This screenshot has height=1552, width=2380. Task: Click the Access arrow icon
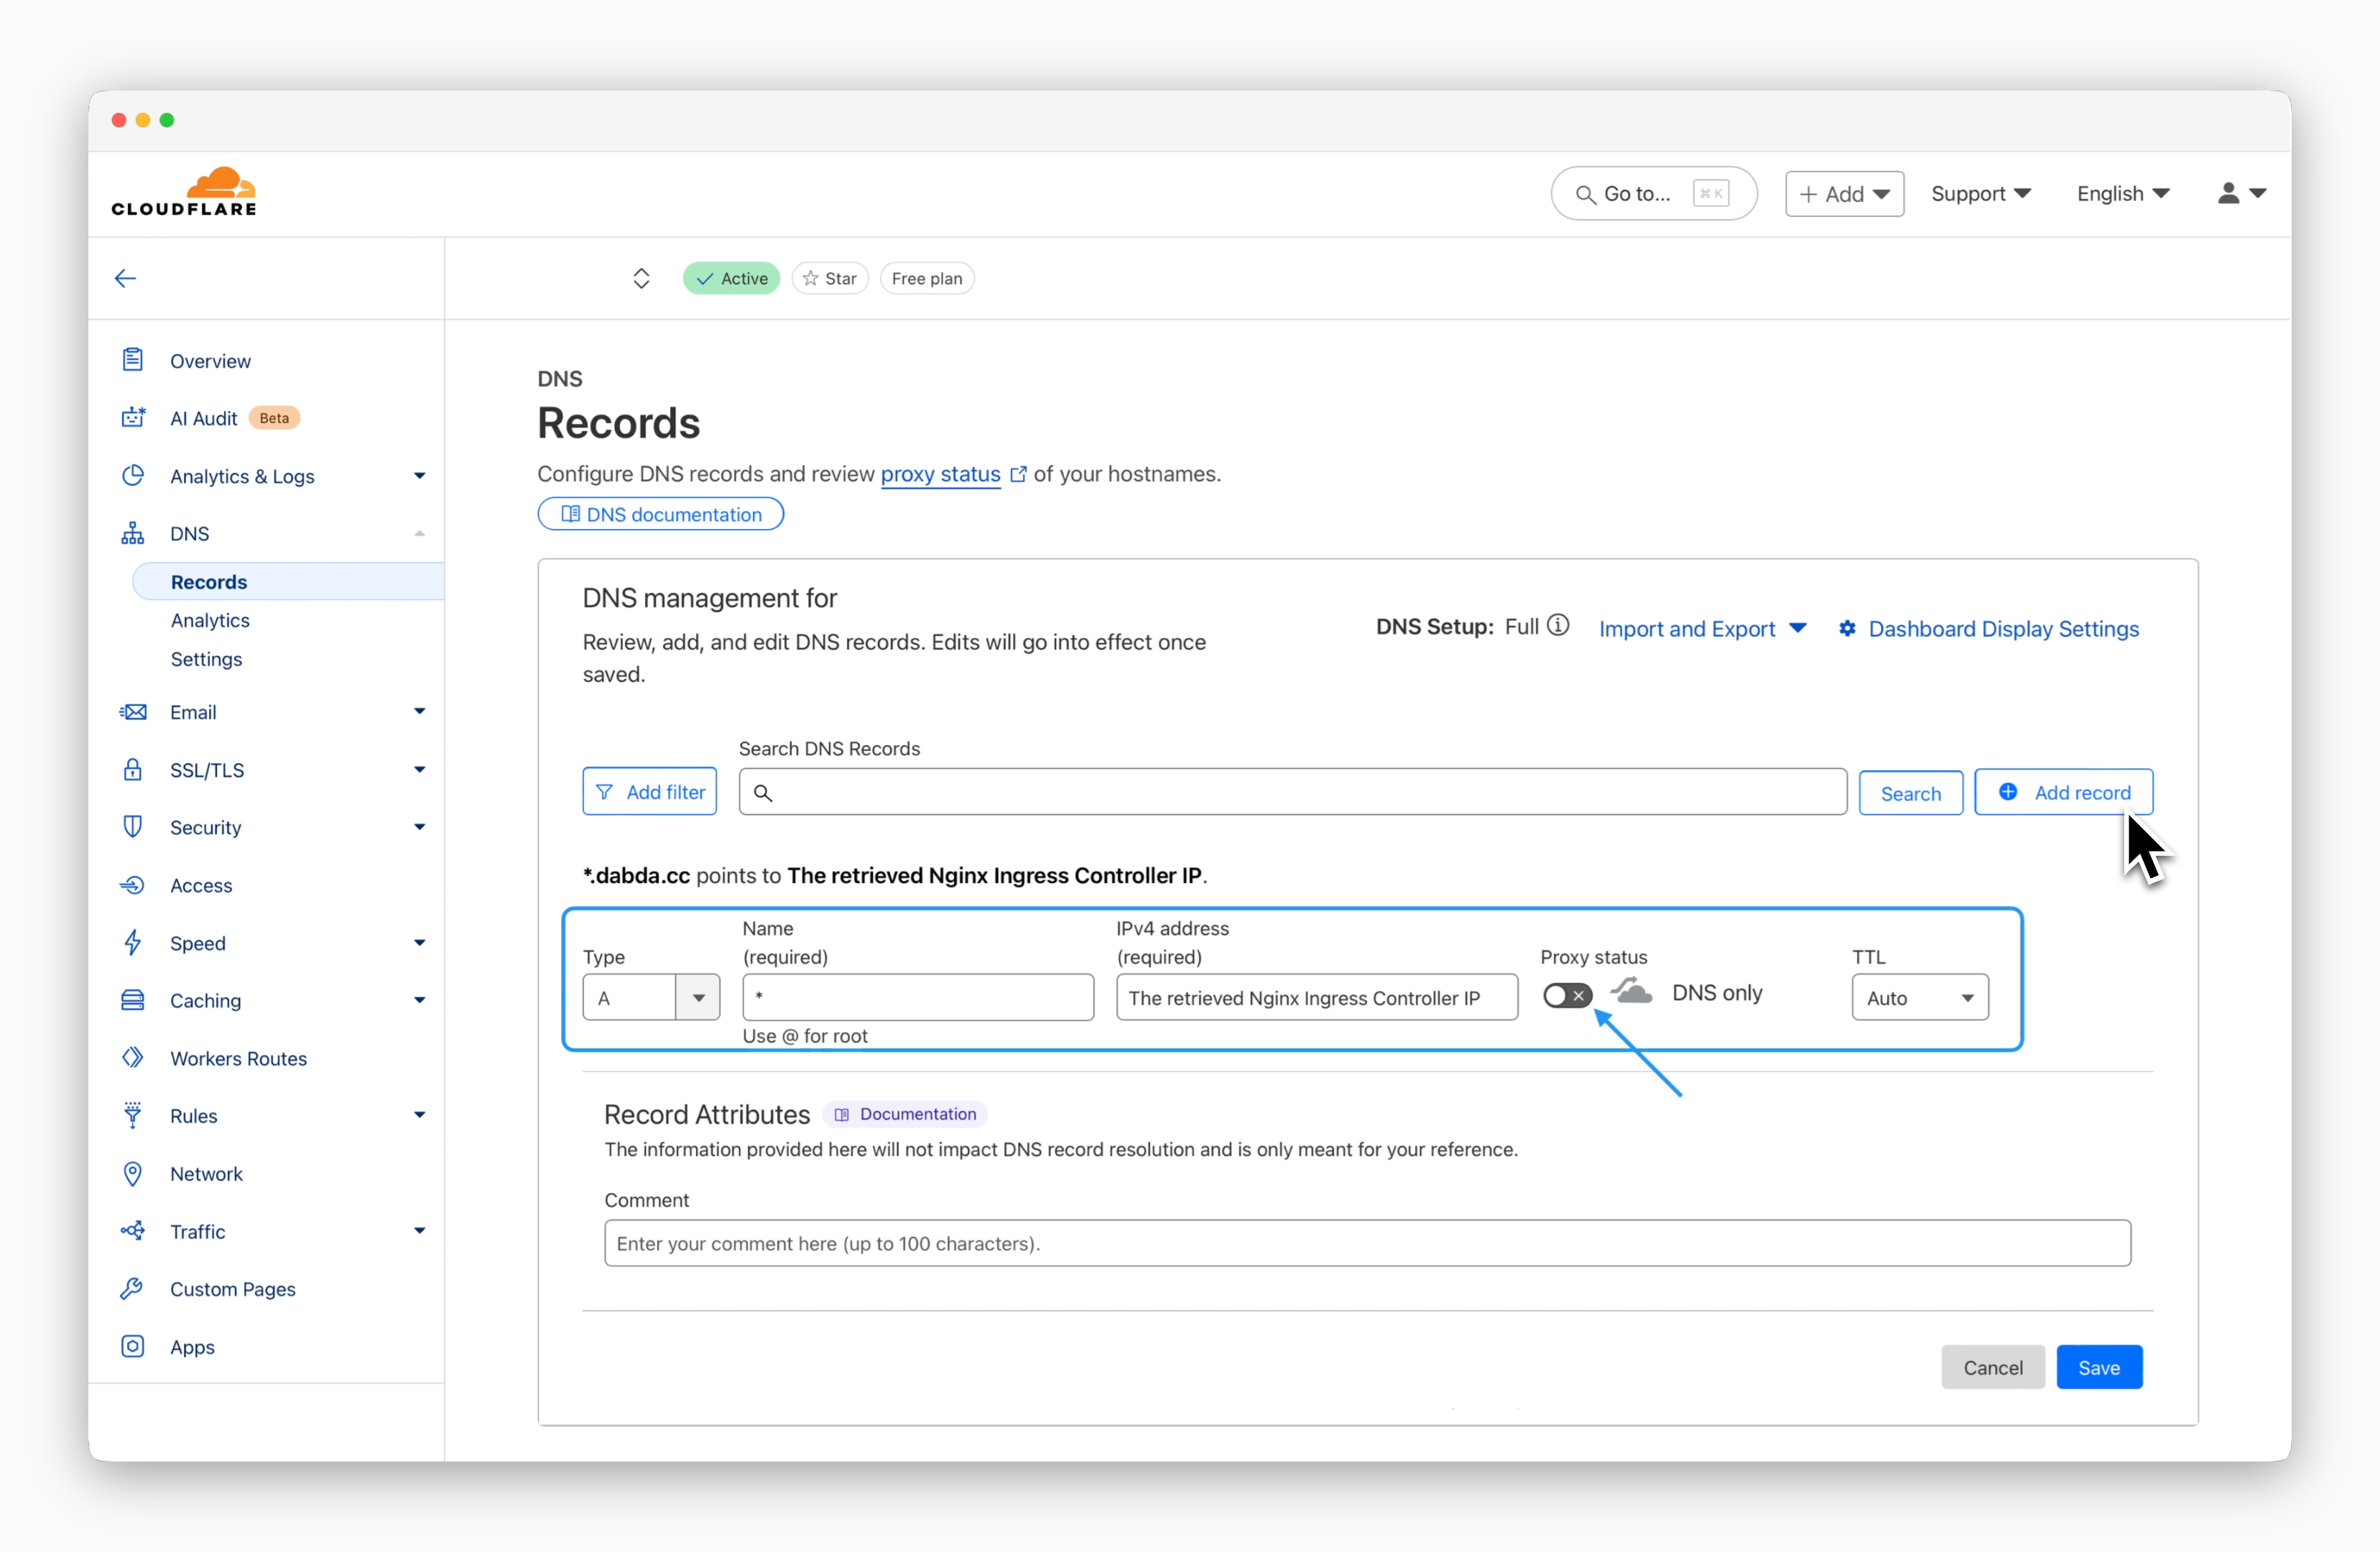pos(133,885)
